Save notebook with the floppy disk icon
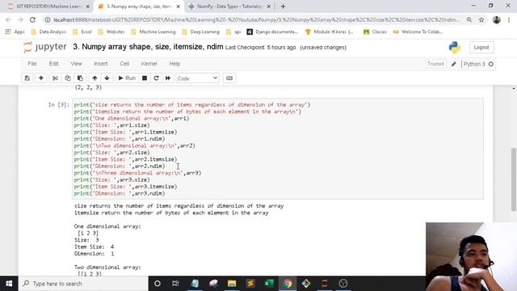517x291 pixels. click(x=27, y=78)
